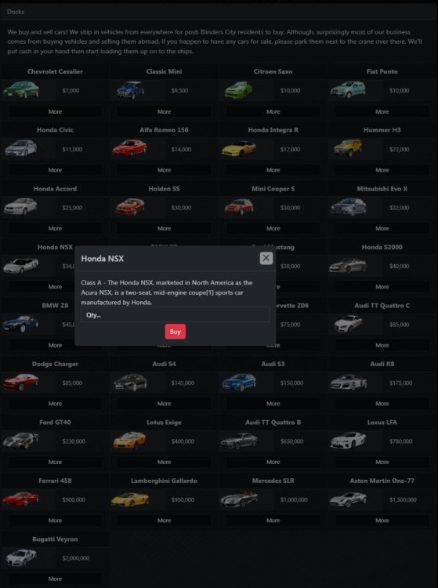Screen dimensions: 438x588
Task: Open More for Lamborghini Gallardo
Action: pyautogui.click(x=164, y=521)
